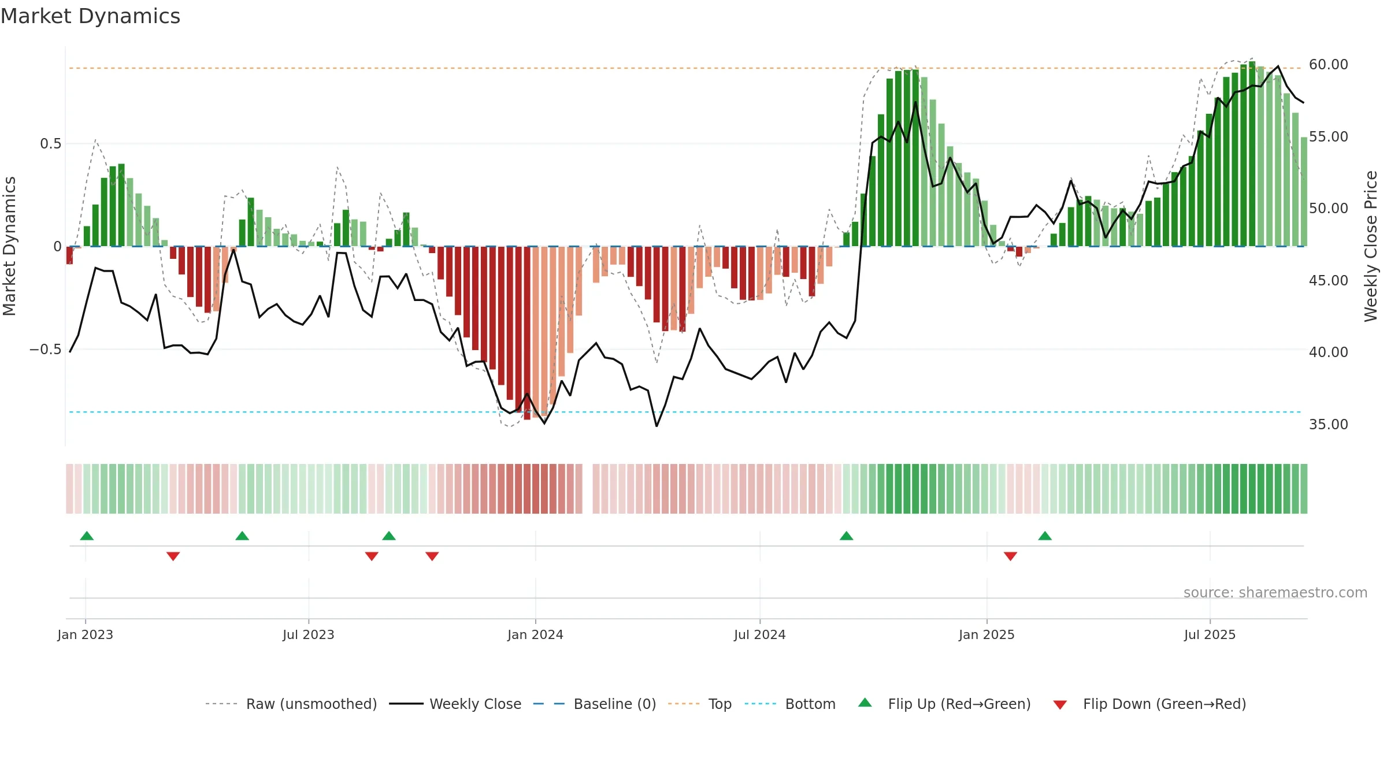Viewport: 1387px width, 780px height.
Task: Toggle the Flip Down (Green→Red) legend entry
Action: point(1149,704)
